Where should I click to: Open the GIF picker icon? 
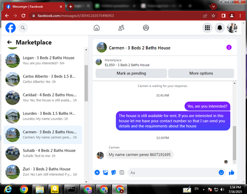tap(122, 173)
